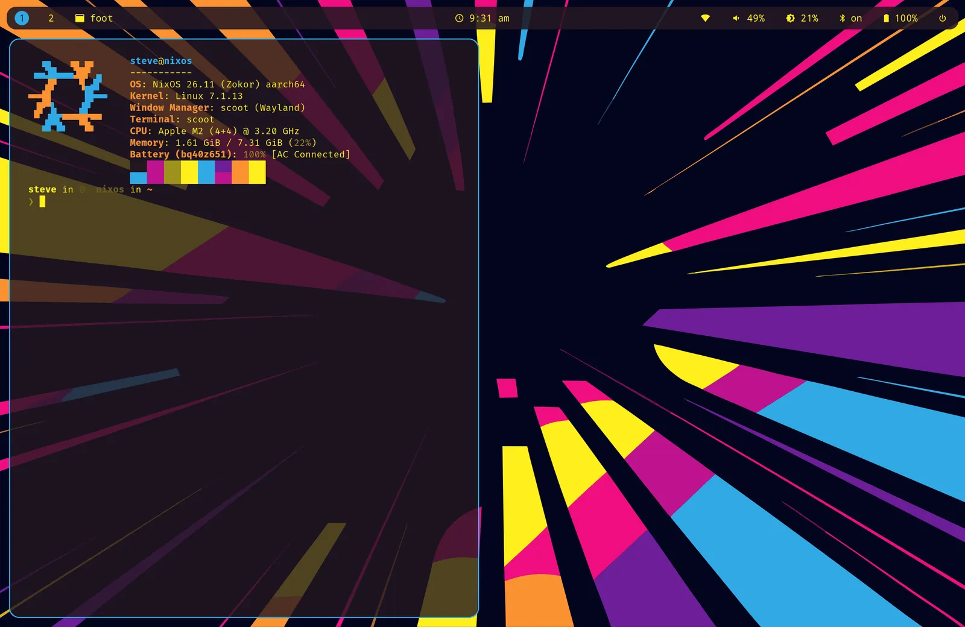Click the first blue color block
The width and height of the screenshot is (965, 627).
(x=139, y=178)
